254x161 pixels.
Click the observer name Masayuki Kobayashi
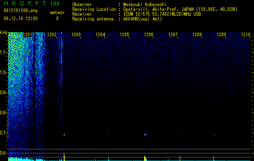click(x=145, y=4)
